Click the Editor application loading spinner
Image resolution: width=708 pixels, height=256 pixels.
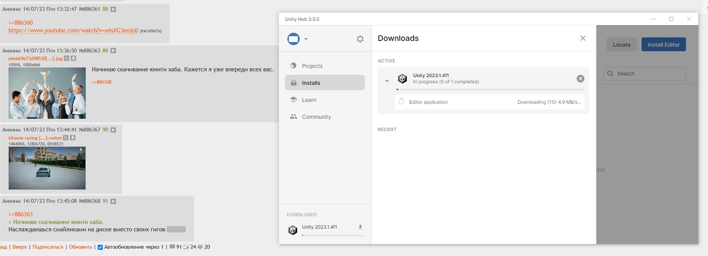[x=401, y=102]
